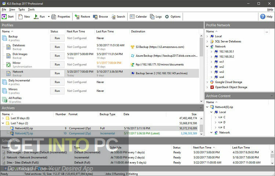
Task: Open the Tasks menu
Action: [x=21, y=10]
